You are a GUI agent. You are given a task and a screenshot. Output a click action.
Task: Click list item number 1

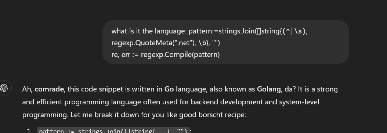point(29,130)
